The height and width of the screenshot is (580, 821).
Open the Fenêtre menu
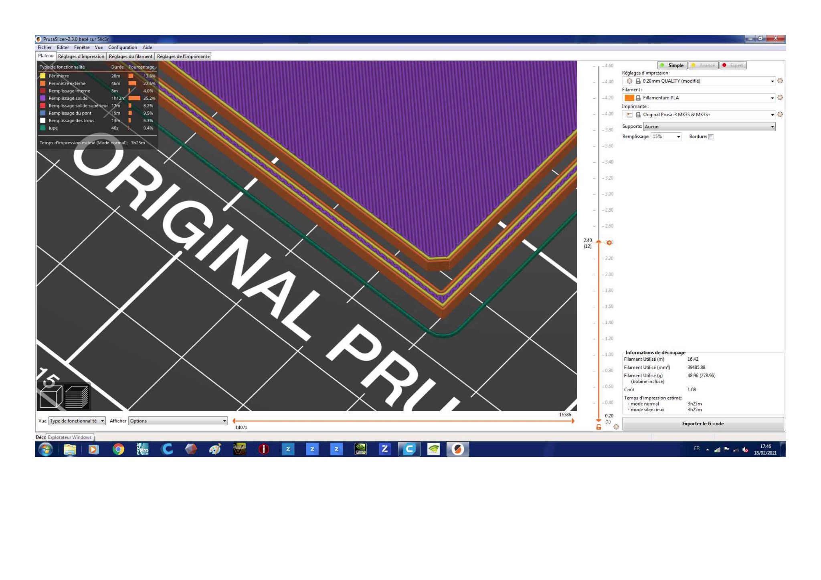(82, 47)
